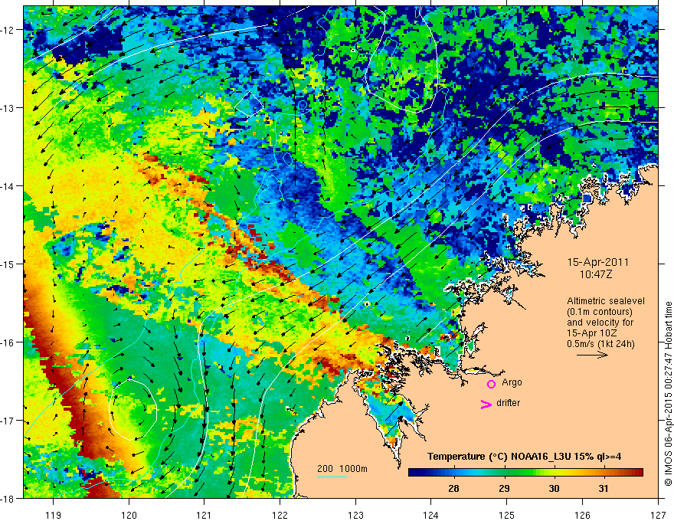Click the time text 10:47Z
674x521 pixels.
[x=596, y=274]
